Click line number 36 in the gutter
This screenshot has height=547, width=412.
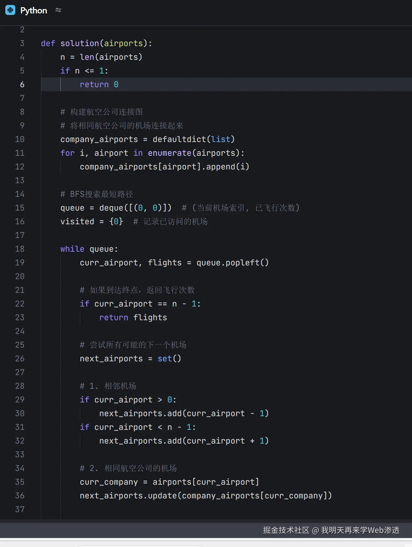point(20,496)
